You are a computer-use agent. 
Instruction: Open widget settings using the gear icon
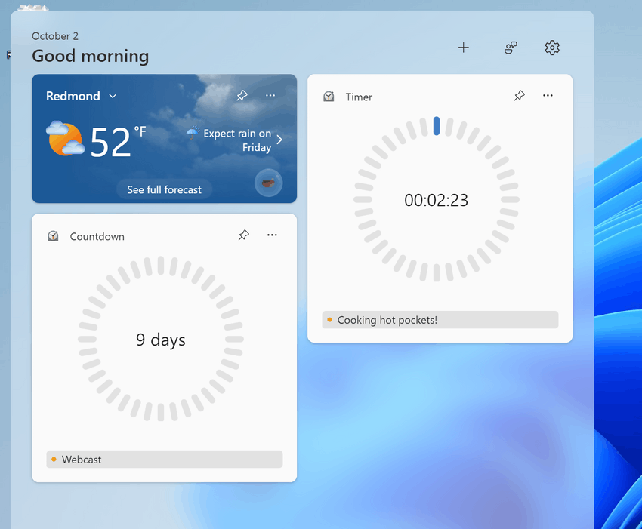(x=552, y=48)
